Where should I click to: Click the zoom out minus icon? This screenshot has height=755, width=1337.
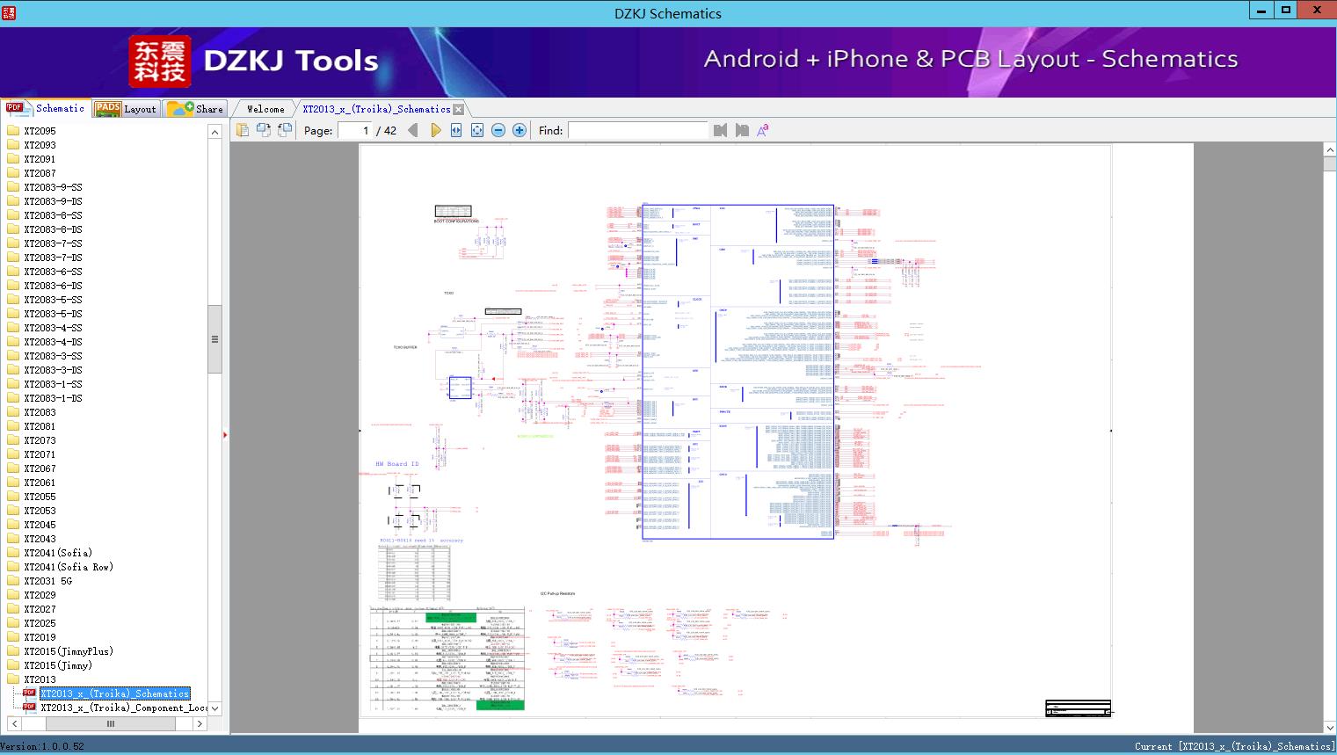pyautogui.click(x=498, y=130)
